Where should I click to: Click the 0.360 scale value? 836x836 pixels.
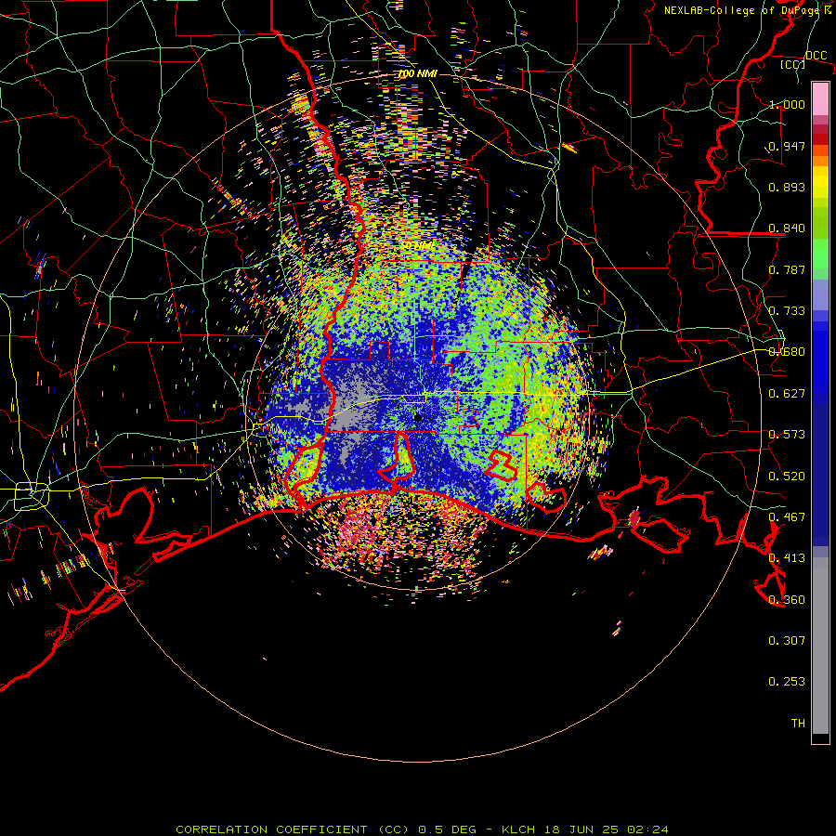787,600
